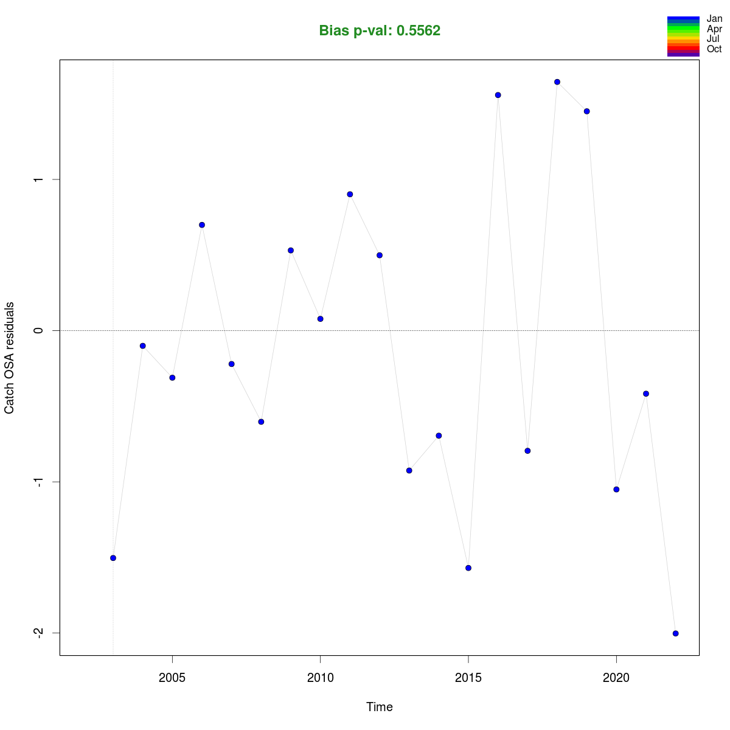Image resolution: width=730 pixels, height=730 pixels.
Task: Select the highest data point at 2018
Action: point(557,82)
